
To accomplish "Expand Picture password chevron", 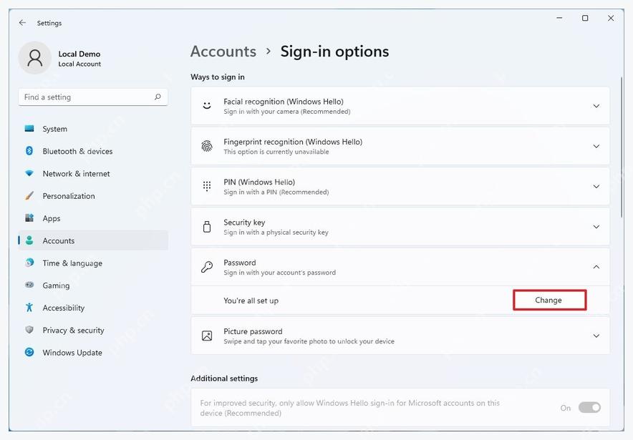I will coord(596,336).
